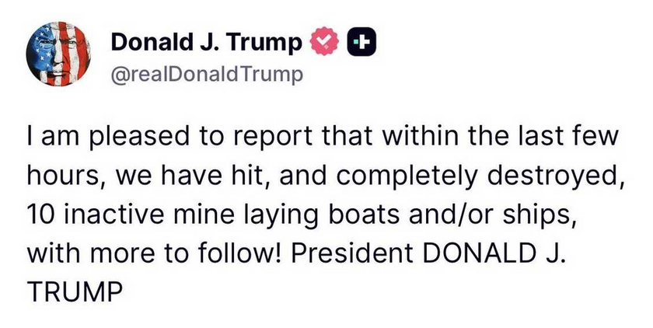Click the final word "TRUMP" of the post
The width and height of the screenshot is (653, 328).
point(75,291)
